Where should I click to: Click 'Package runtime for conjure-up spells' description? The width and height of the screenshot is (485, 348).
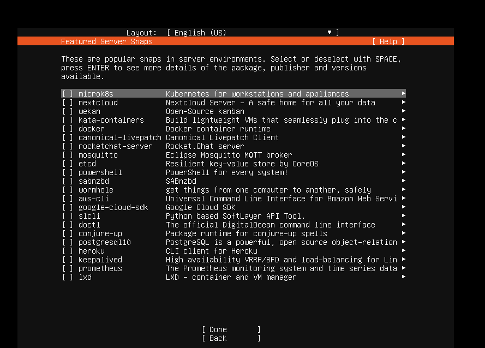247,233
